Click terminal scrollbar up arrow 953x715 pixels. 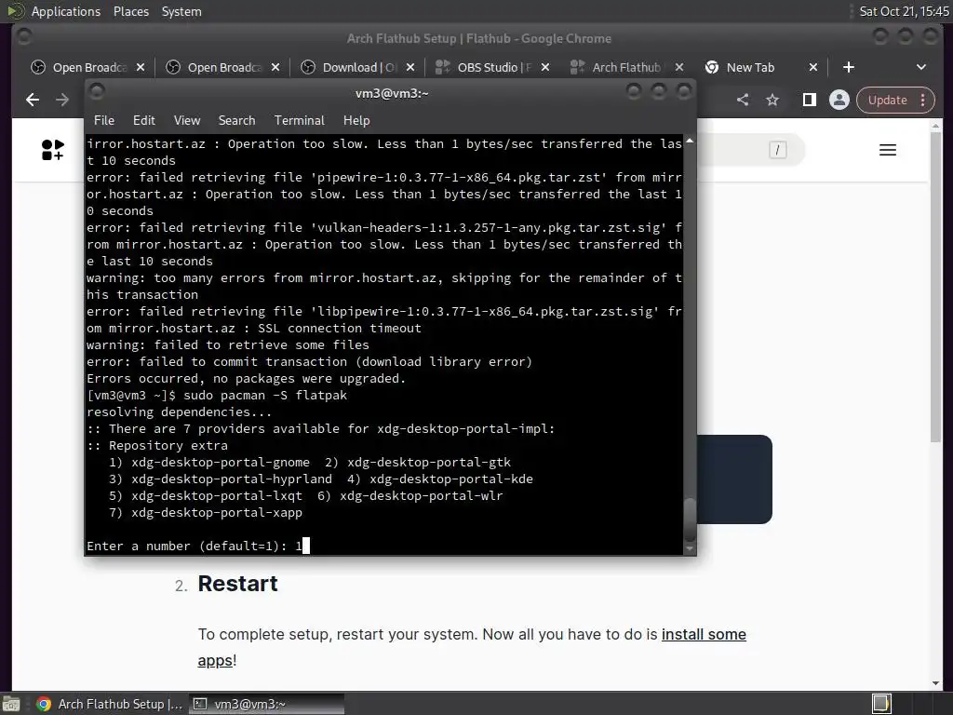click(x=690, y=141)
